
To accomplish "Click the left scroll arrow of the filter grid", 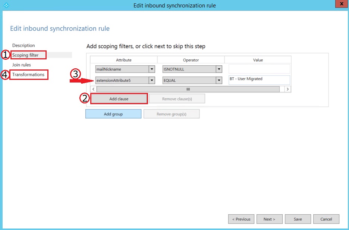I will tap(94, 89).
